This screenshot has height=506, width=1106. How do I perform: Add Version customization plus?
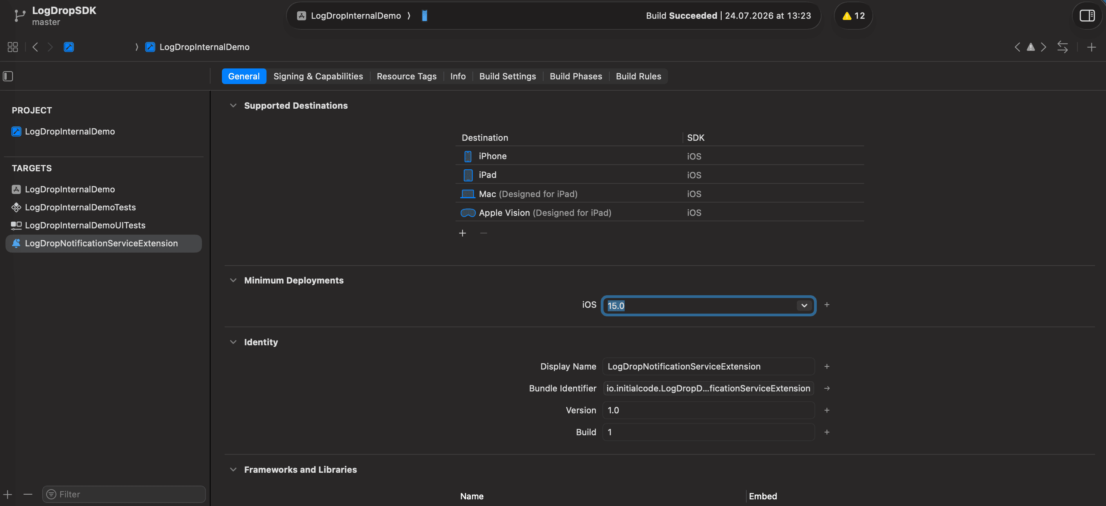tap(827, 410)
